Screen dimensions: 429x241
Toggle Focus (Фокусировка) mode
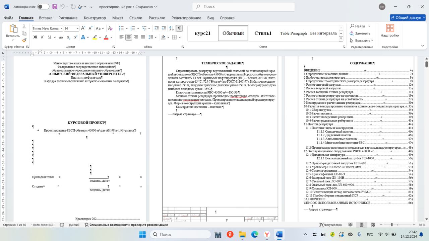[x=330, y=225]
